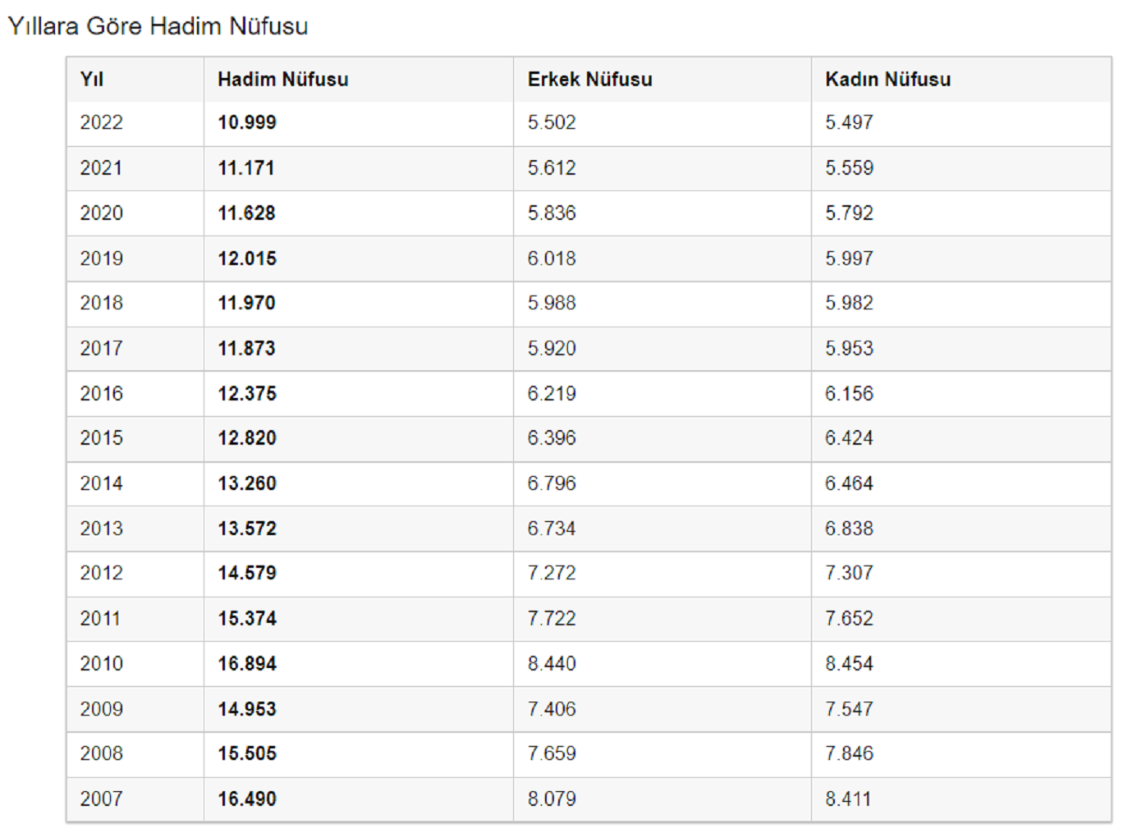Click the 'Yıllara Göre Hadim Nüfusu' title
The height and width of the screenshot is (833, 1123).
coord(158,26)
